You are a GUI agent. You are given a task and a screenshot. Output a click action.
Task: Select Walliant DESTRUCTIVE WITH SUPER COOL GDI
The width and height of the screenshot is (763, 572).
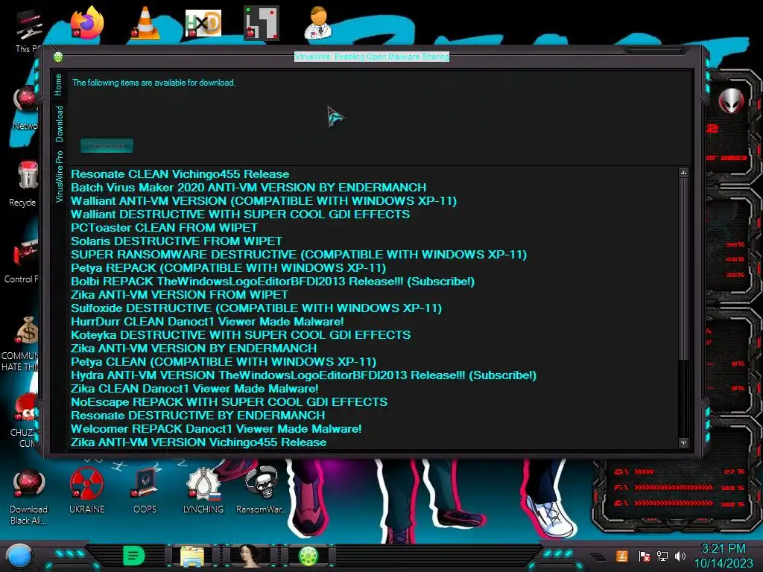[241, 214]
